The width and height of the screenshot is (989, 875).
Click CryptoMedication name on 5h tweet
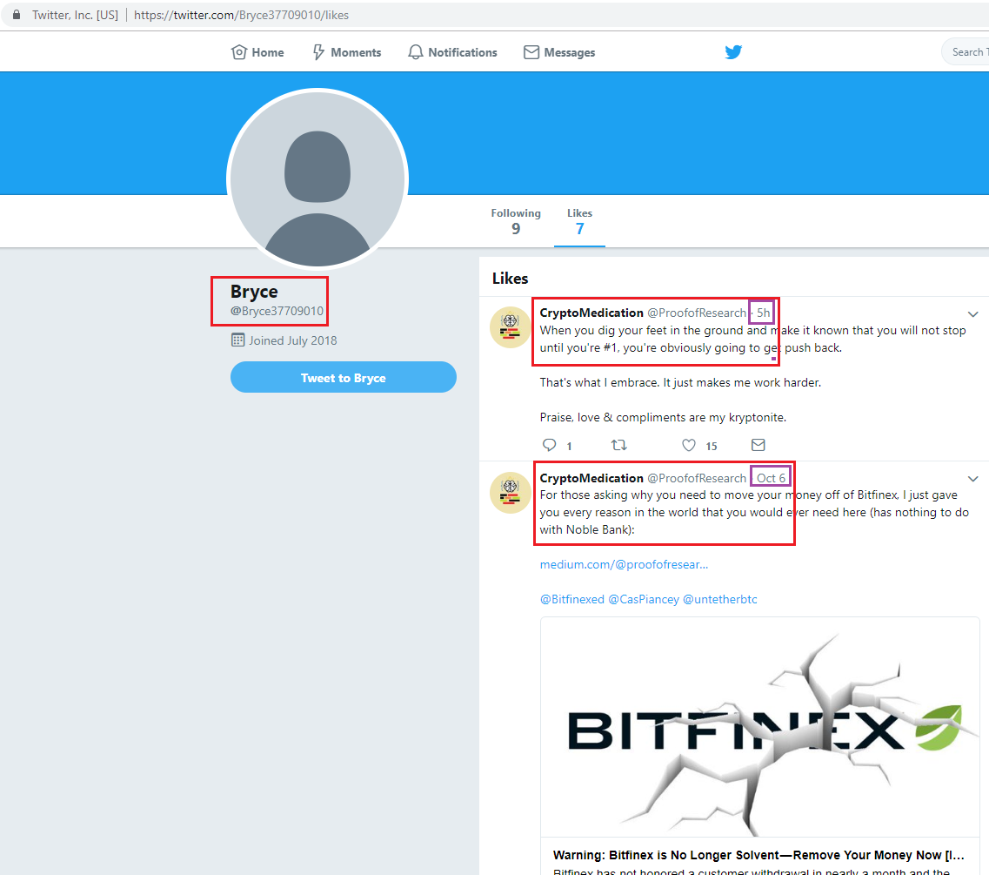(591, 313)
